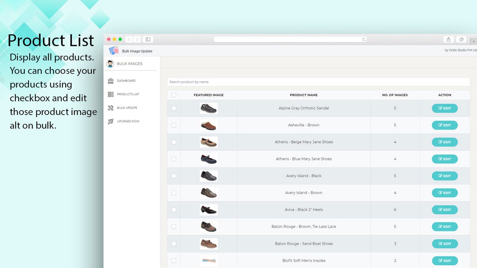The width and height of the screenshot is (477, 268).
Task: Click the product name Aviva - Black 2" Heels
Action: coord(304,210)
